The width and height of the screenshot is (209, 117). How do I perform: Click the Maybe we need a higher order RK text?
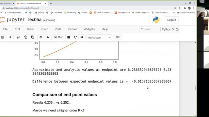pyautogui.click(x=58, y=110)
